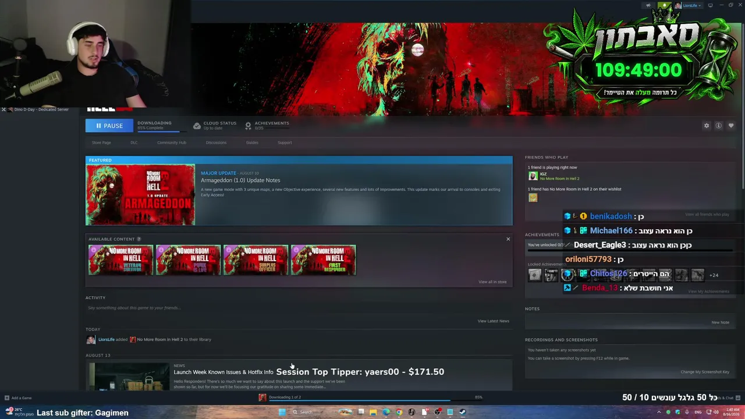Open First Responder DLC thumbnail
Screen dimensions: 745x419
323,260
